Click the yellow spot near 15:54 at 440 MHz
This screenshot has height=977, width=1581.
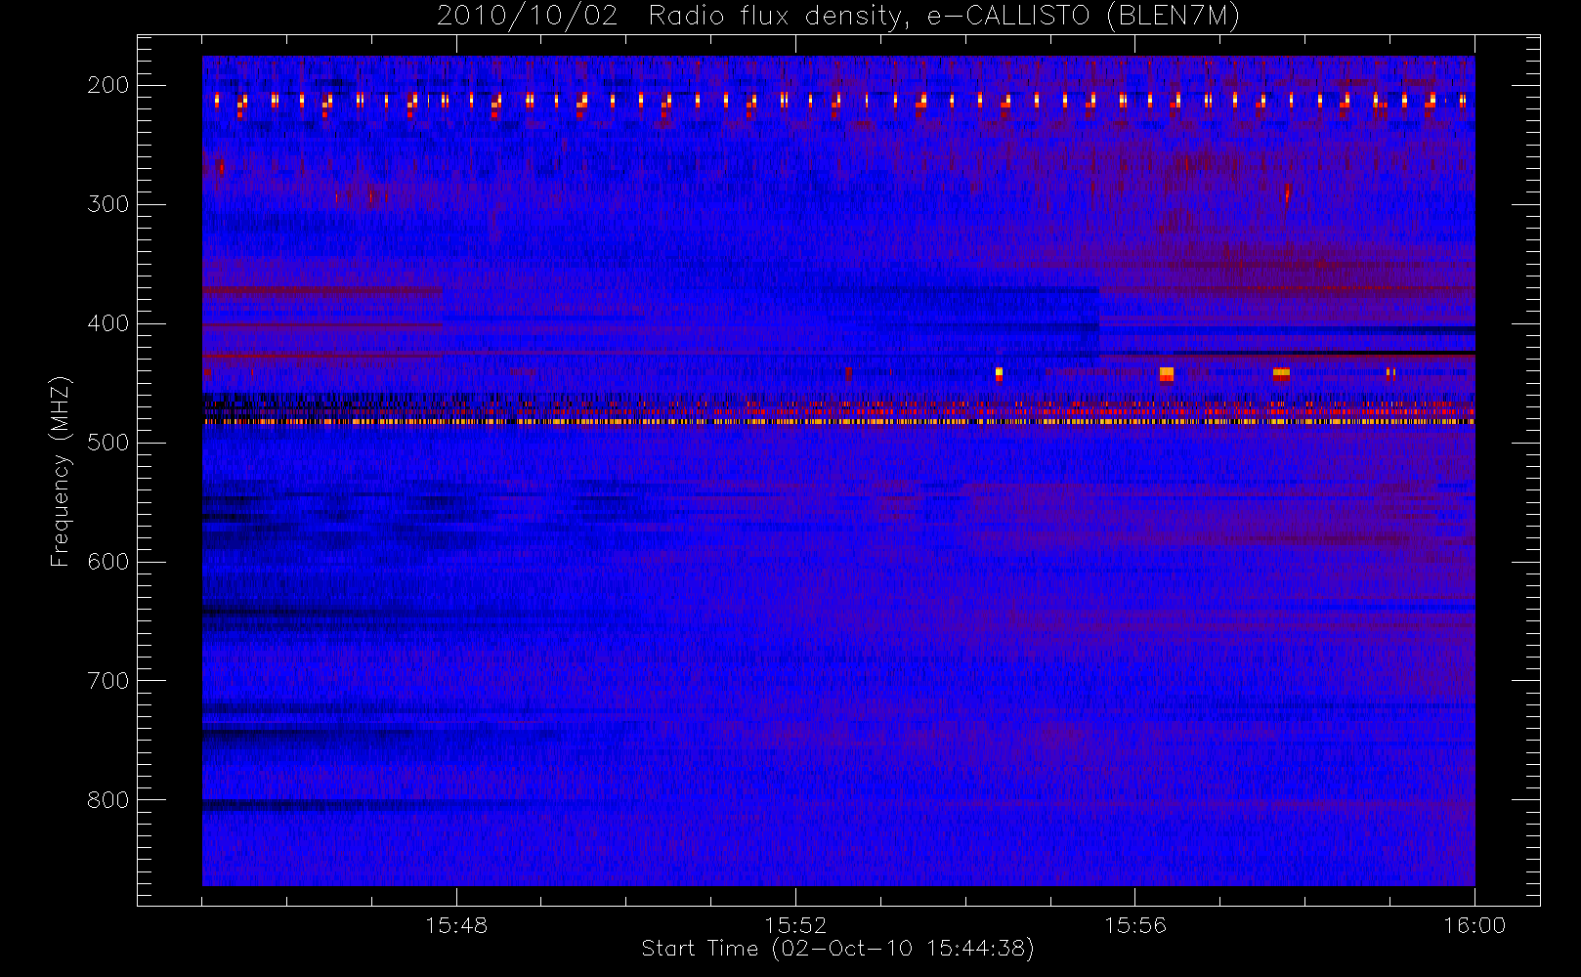point(999,373)
